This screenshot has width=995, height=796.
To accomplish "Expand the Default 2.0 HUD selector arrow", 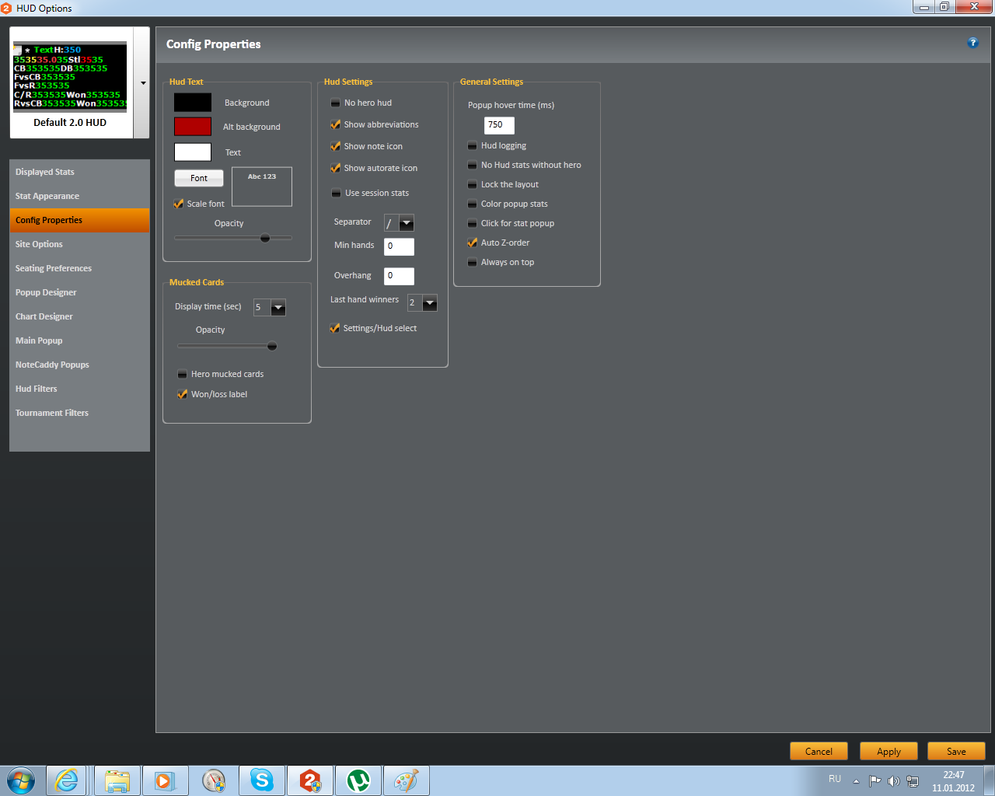I will 143,83.
